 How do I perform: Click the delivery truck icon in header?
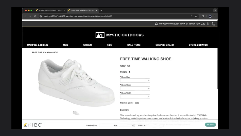click(203, 24)
